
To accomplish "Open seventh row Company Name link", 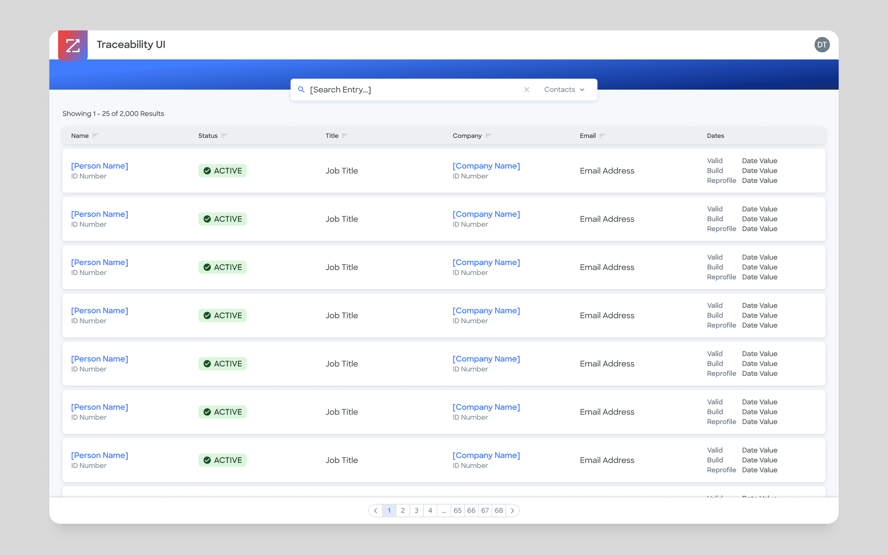I will tap(486, 455).
